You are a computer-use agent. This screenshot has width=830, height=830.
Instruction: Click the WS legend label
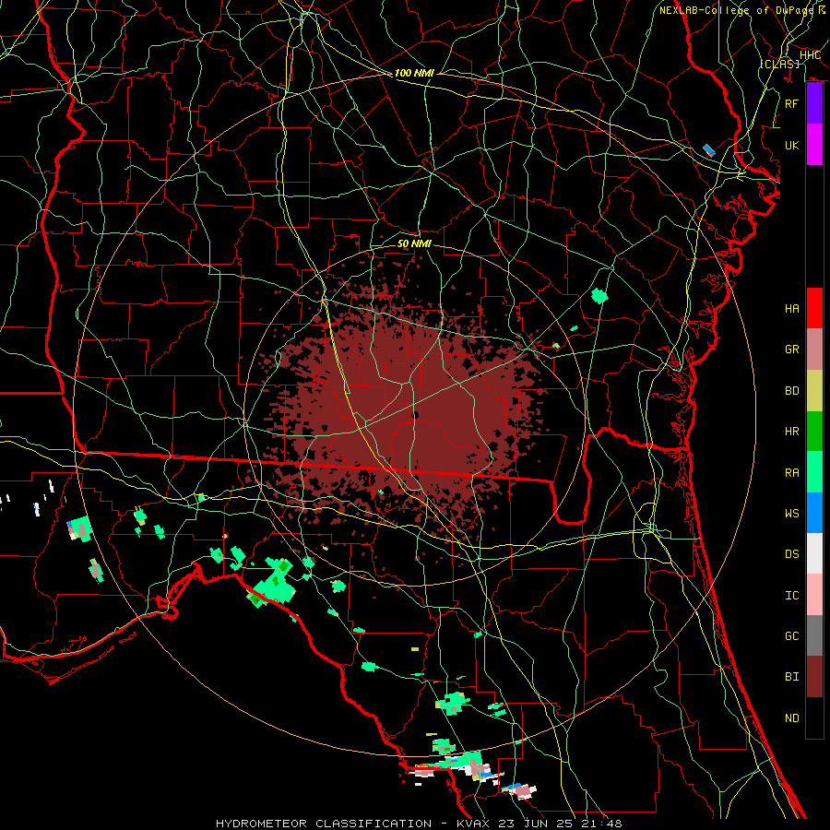coord(791,514)
